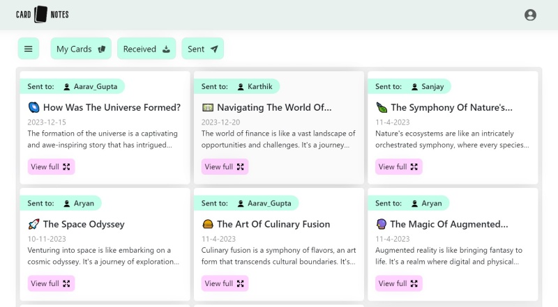This screenshot has height=307, width=558.
Task: Click the crystal ball icon on Augmented card
Action: (x=382, y=224)
